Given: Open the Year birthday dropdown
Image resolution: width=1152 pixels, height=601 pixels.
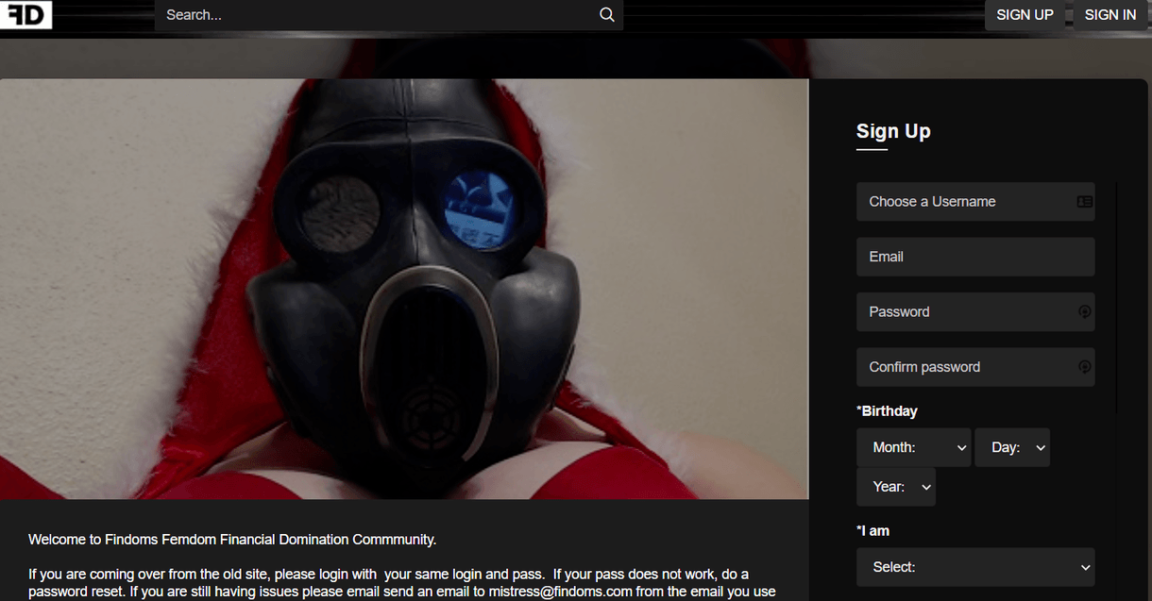Looking at the screenshot, I should tap(895, 487).
